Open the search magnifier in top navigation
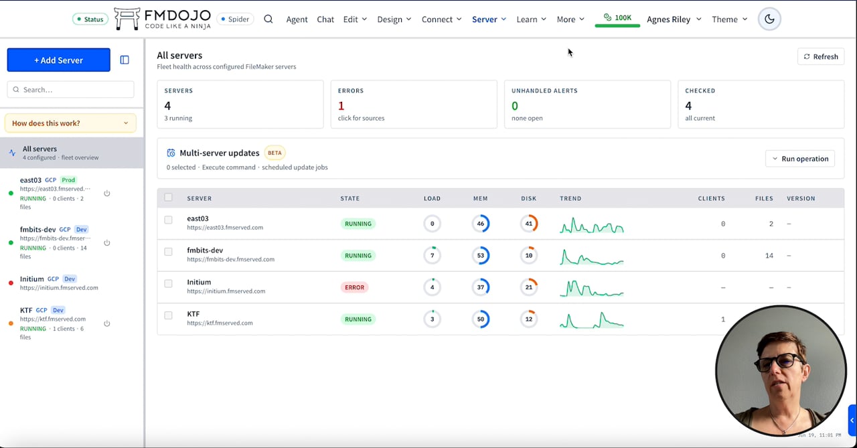The image size is (857, 448). point(268,19)
